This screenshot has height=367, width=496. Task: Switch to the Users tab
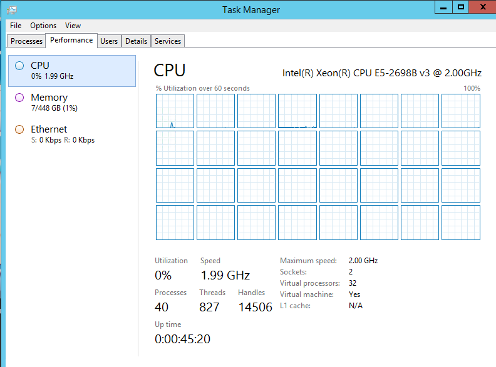point(109,41)
